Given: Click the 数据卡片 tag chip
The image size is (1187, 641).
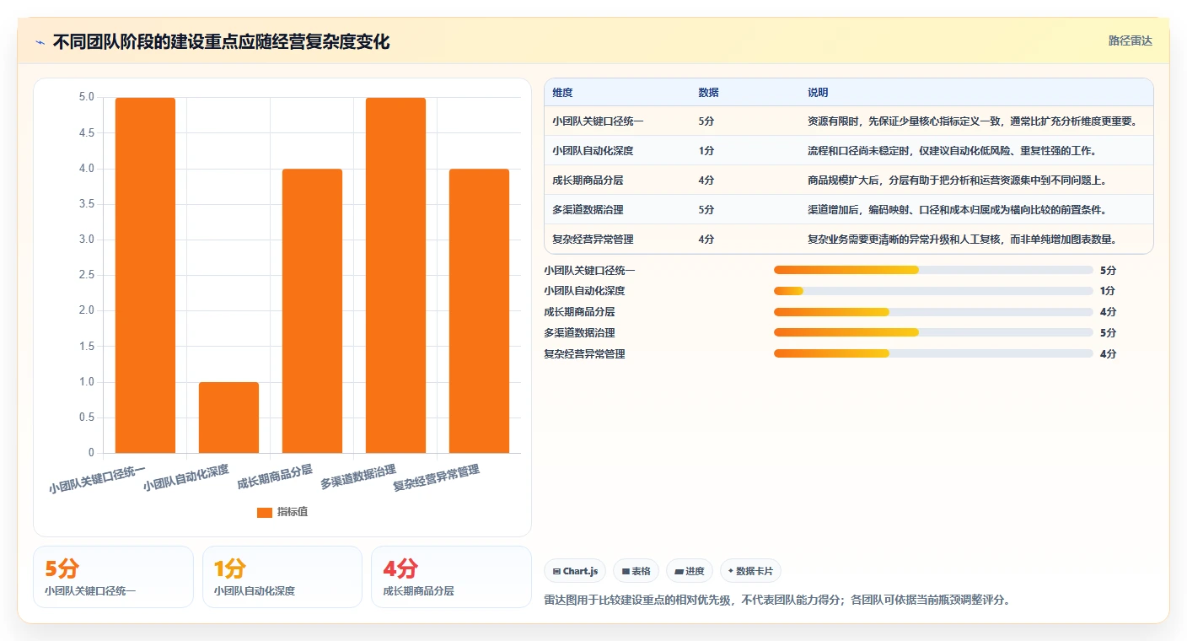Looking at the screenshot, I should tap(750, 571).
